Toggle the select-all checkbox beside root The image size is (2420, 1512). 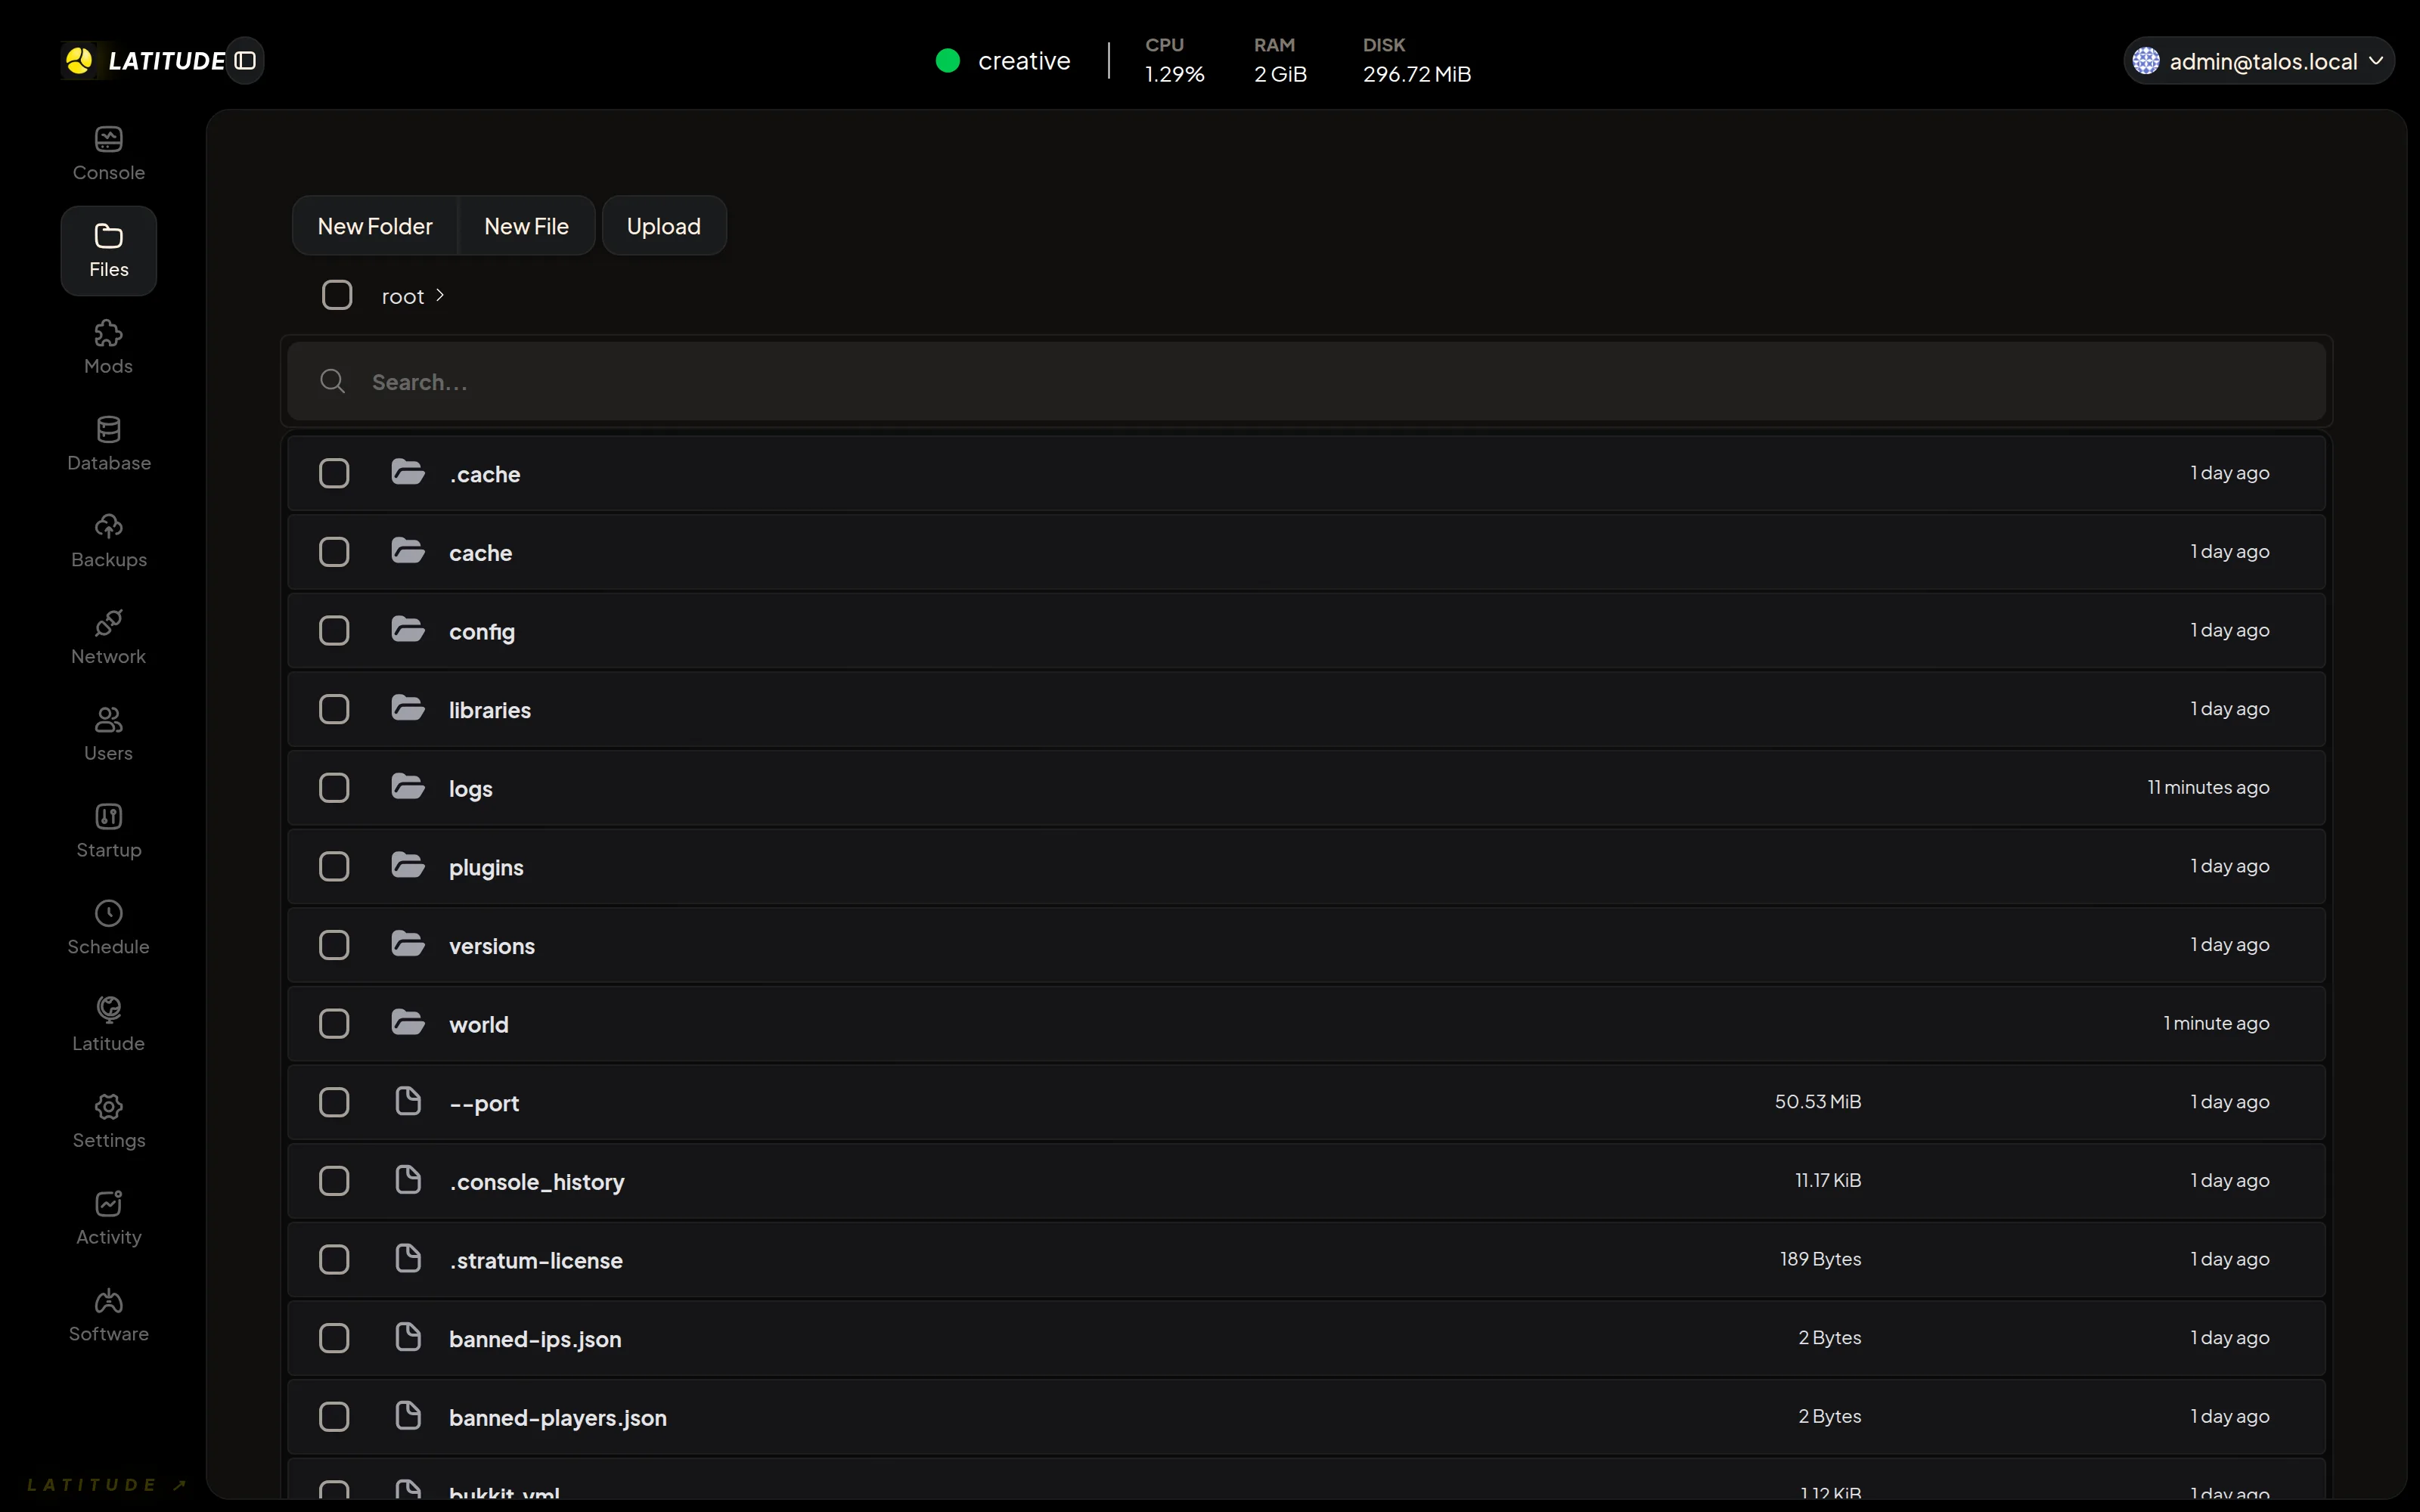point(337,295)
